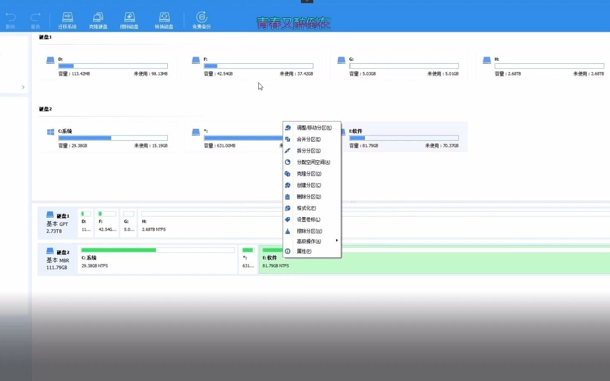Image resolution: width=610 pixels, height=381 pixels.
Task: Select C:系统 29.38GB NTFS block
Action: 158,259
